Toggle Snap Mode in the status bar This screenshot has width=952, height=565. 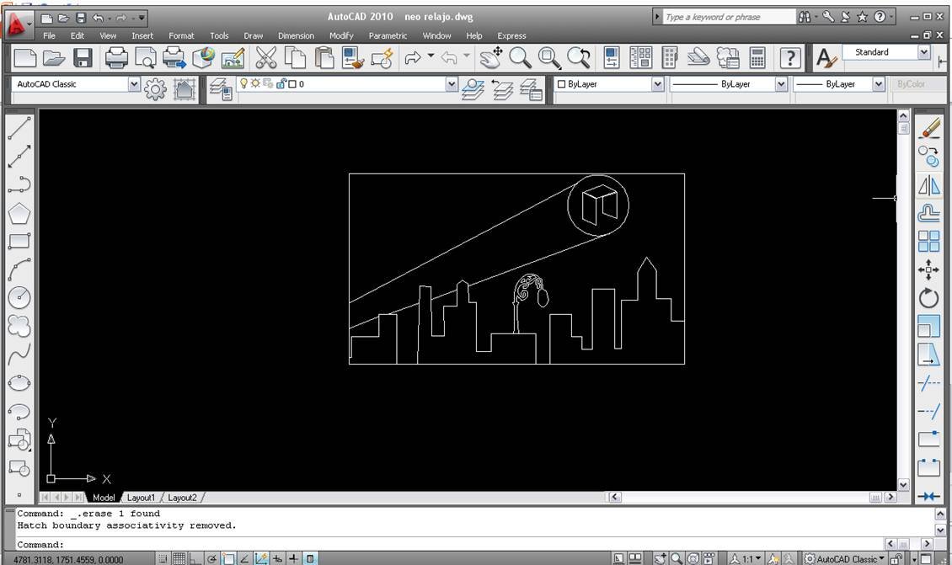click(x=163, y=559)
